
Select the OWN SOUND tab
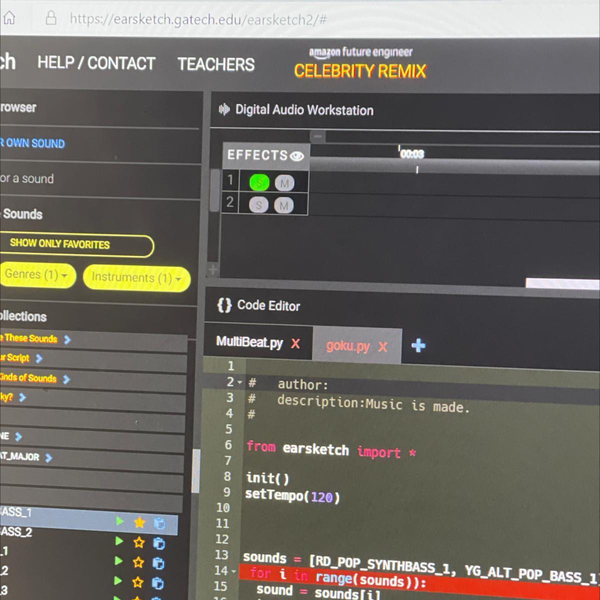coord(32,143)
